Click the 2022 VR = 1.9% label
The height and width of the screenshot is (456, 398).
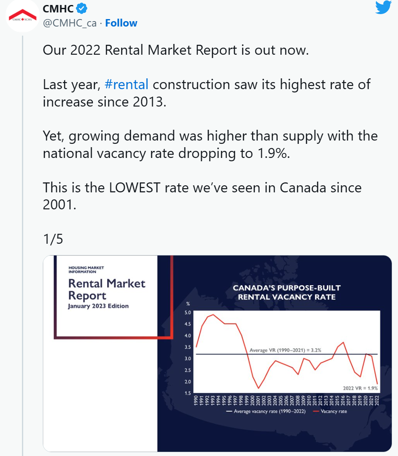(360, 388)
